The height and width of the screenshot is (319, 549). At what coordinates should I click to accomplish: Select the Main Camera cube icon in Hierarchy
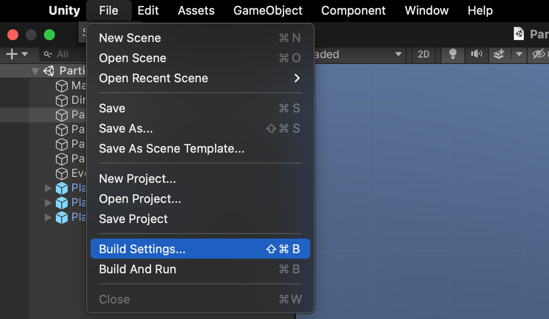click(62, 85)
